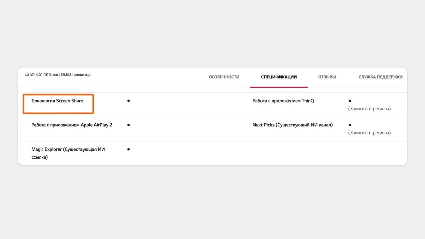This screenshot has width=425, height=239.
Task: Click Зависит от региона note under Next Picks
Action: 370,133
